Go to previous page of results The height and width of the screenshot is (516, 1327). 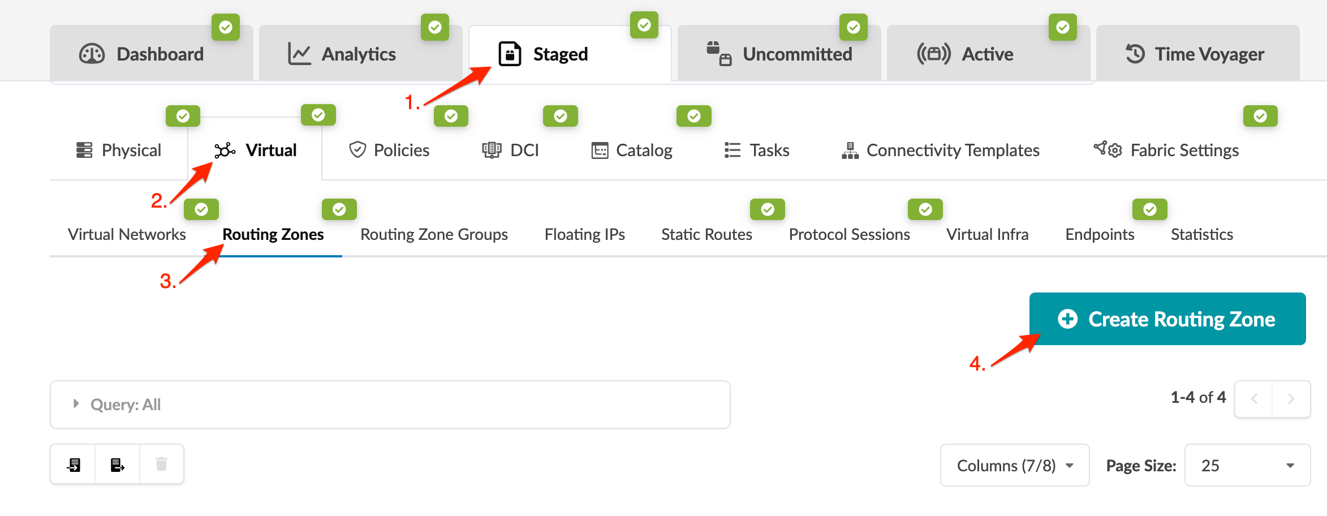click(1254, 399)
